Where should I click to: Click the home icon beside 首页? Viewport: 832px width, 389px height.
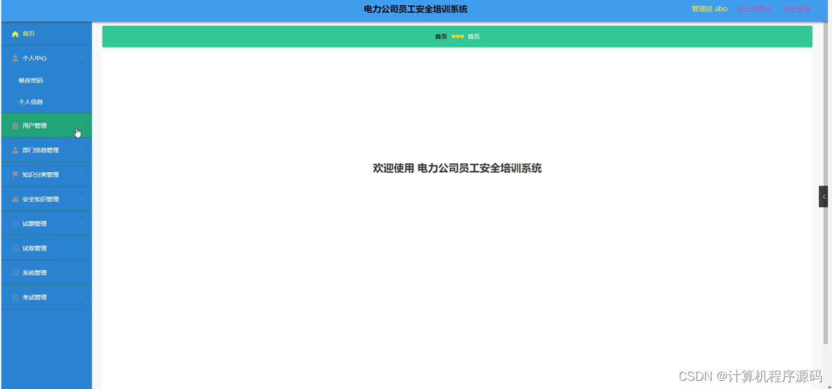tap(15, 34)
